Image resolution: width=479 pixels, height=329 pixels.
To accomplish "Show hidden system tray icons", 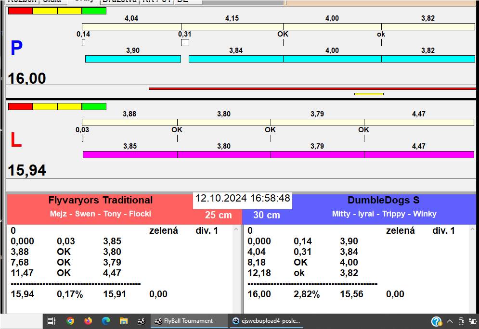I will click(450, 321).
